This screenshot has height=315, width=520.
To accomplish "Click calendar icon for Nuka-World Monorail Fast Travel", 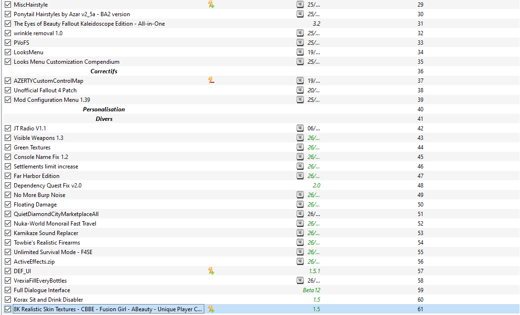I will [x=300, y=224].
